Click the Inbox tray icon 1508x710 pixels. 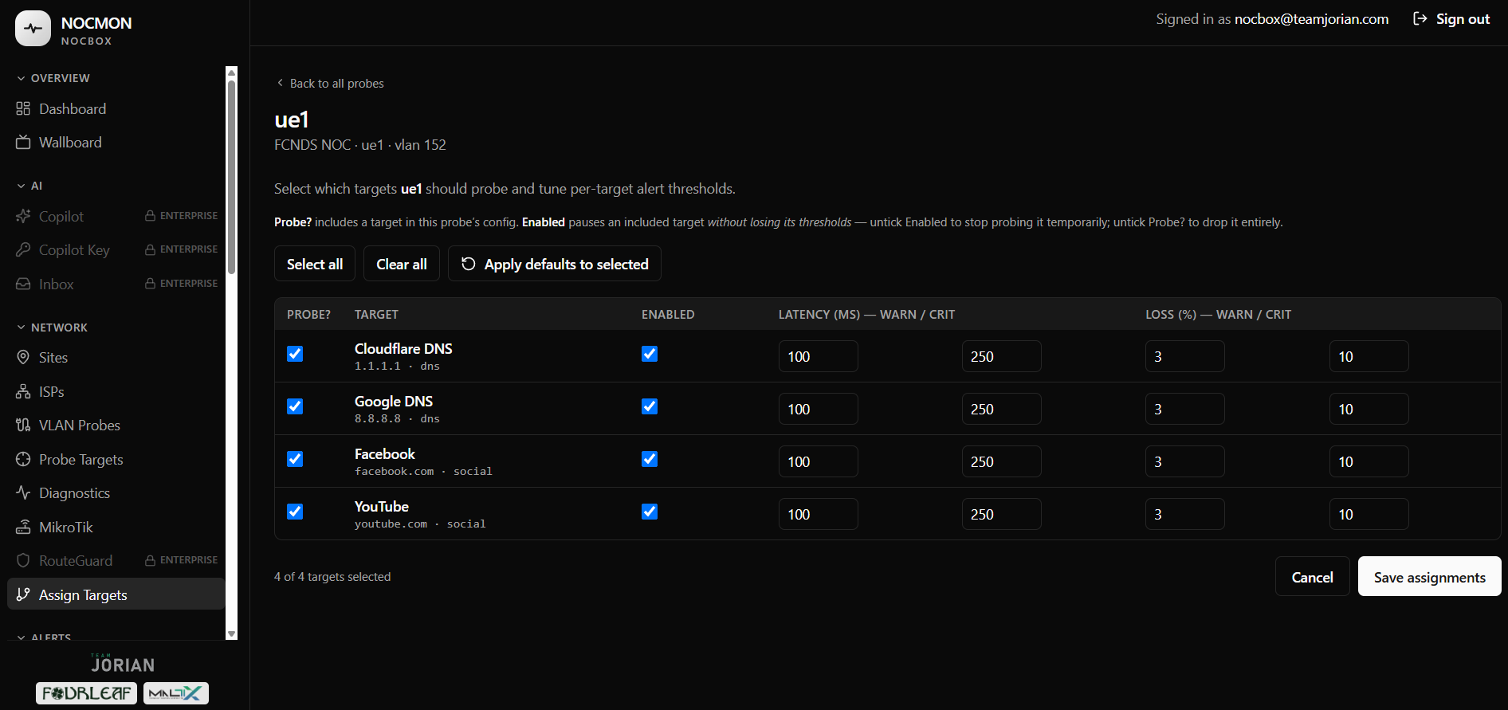coord(23,284)
